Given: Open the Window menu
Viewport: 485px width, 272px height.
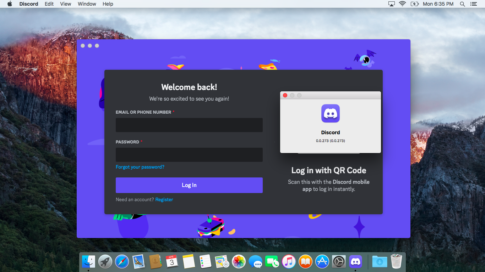Looking at the screenshot, I should (87, 4).
